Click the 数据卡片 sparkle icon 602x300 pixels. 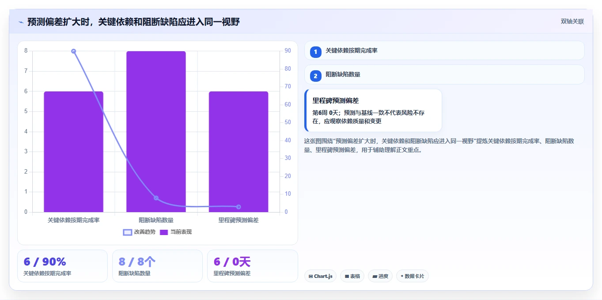(402, 277)
